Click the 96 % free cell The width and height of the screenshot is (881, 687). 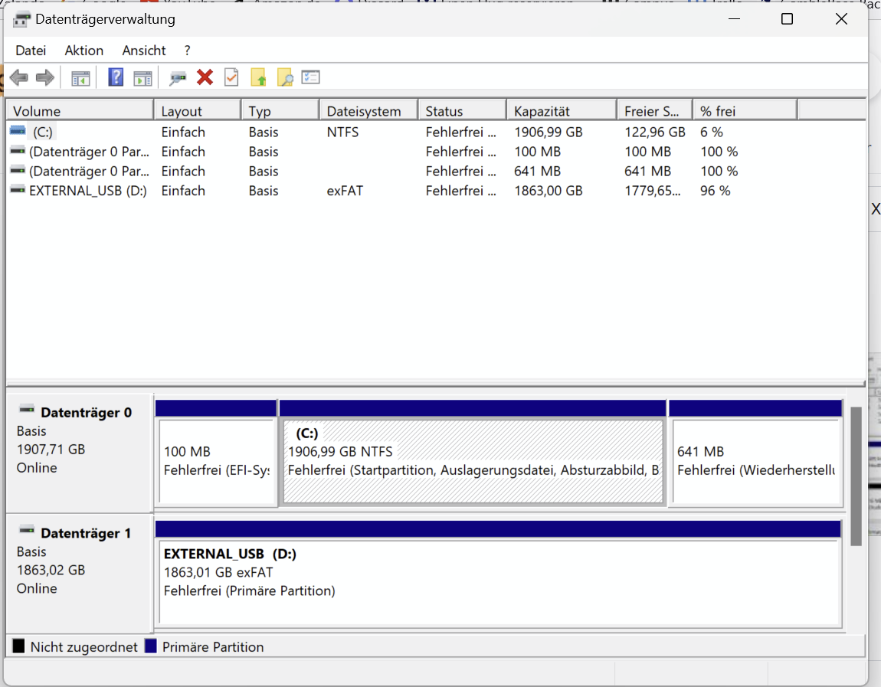[716, 191]
